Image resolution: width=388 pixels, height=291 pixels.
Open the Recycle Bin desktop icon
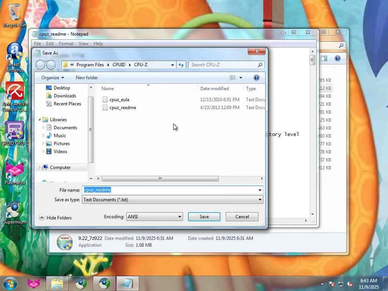[15, 14]
